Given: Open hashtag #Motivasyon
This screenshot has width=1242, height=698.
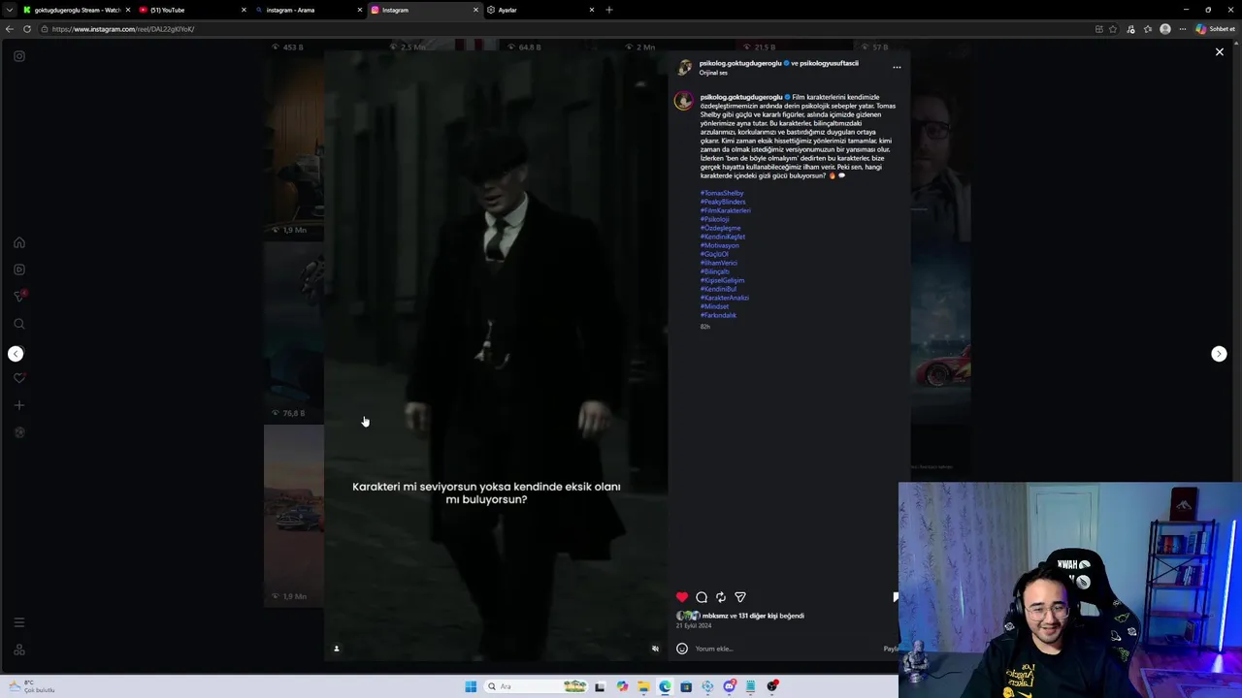Looking at the screenshot, I should click(720, 245).
